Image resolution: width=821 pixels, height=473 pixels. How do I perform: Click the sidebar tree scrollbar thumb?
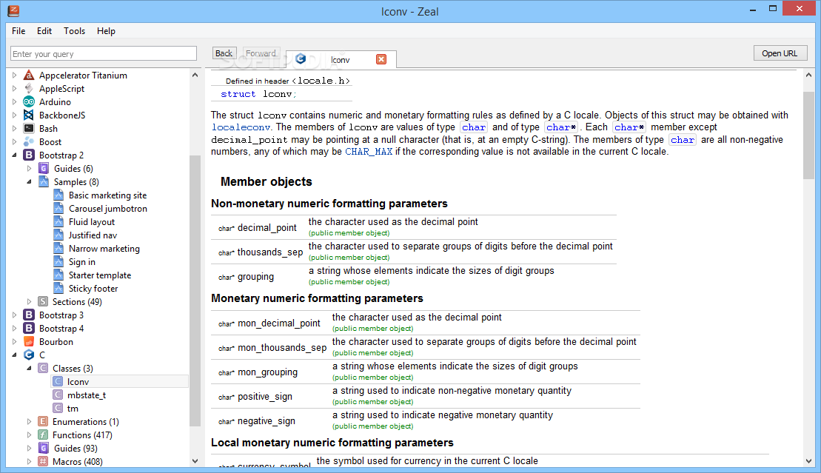pos(195,291)
